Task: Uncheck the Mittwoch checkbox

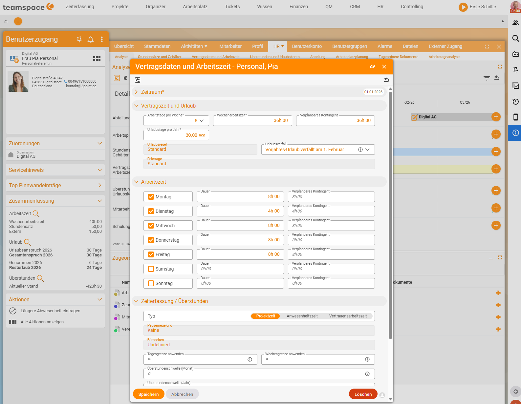Action: [x=151, y=226]
